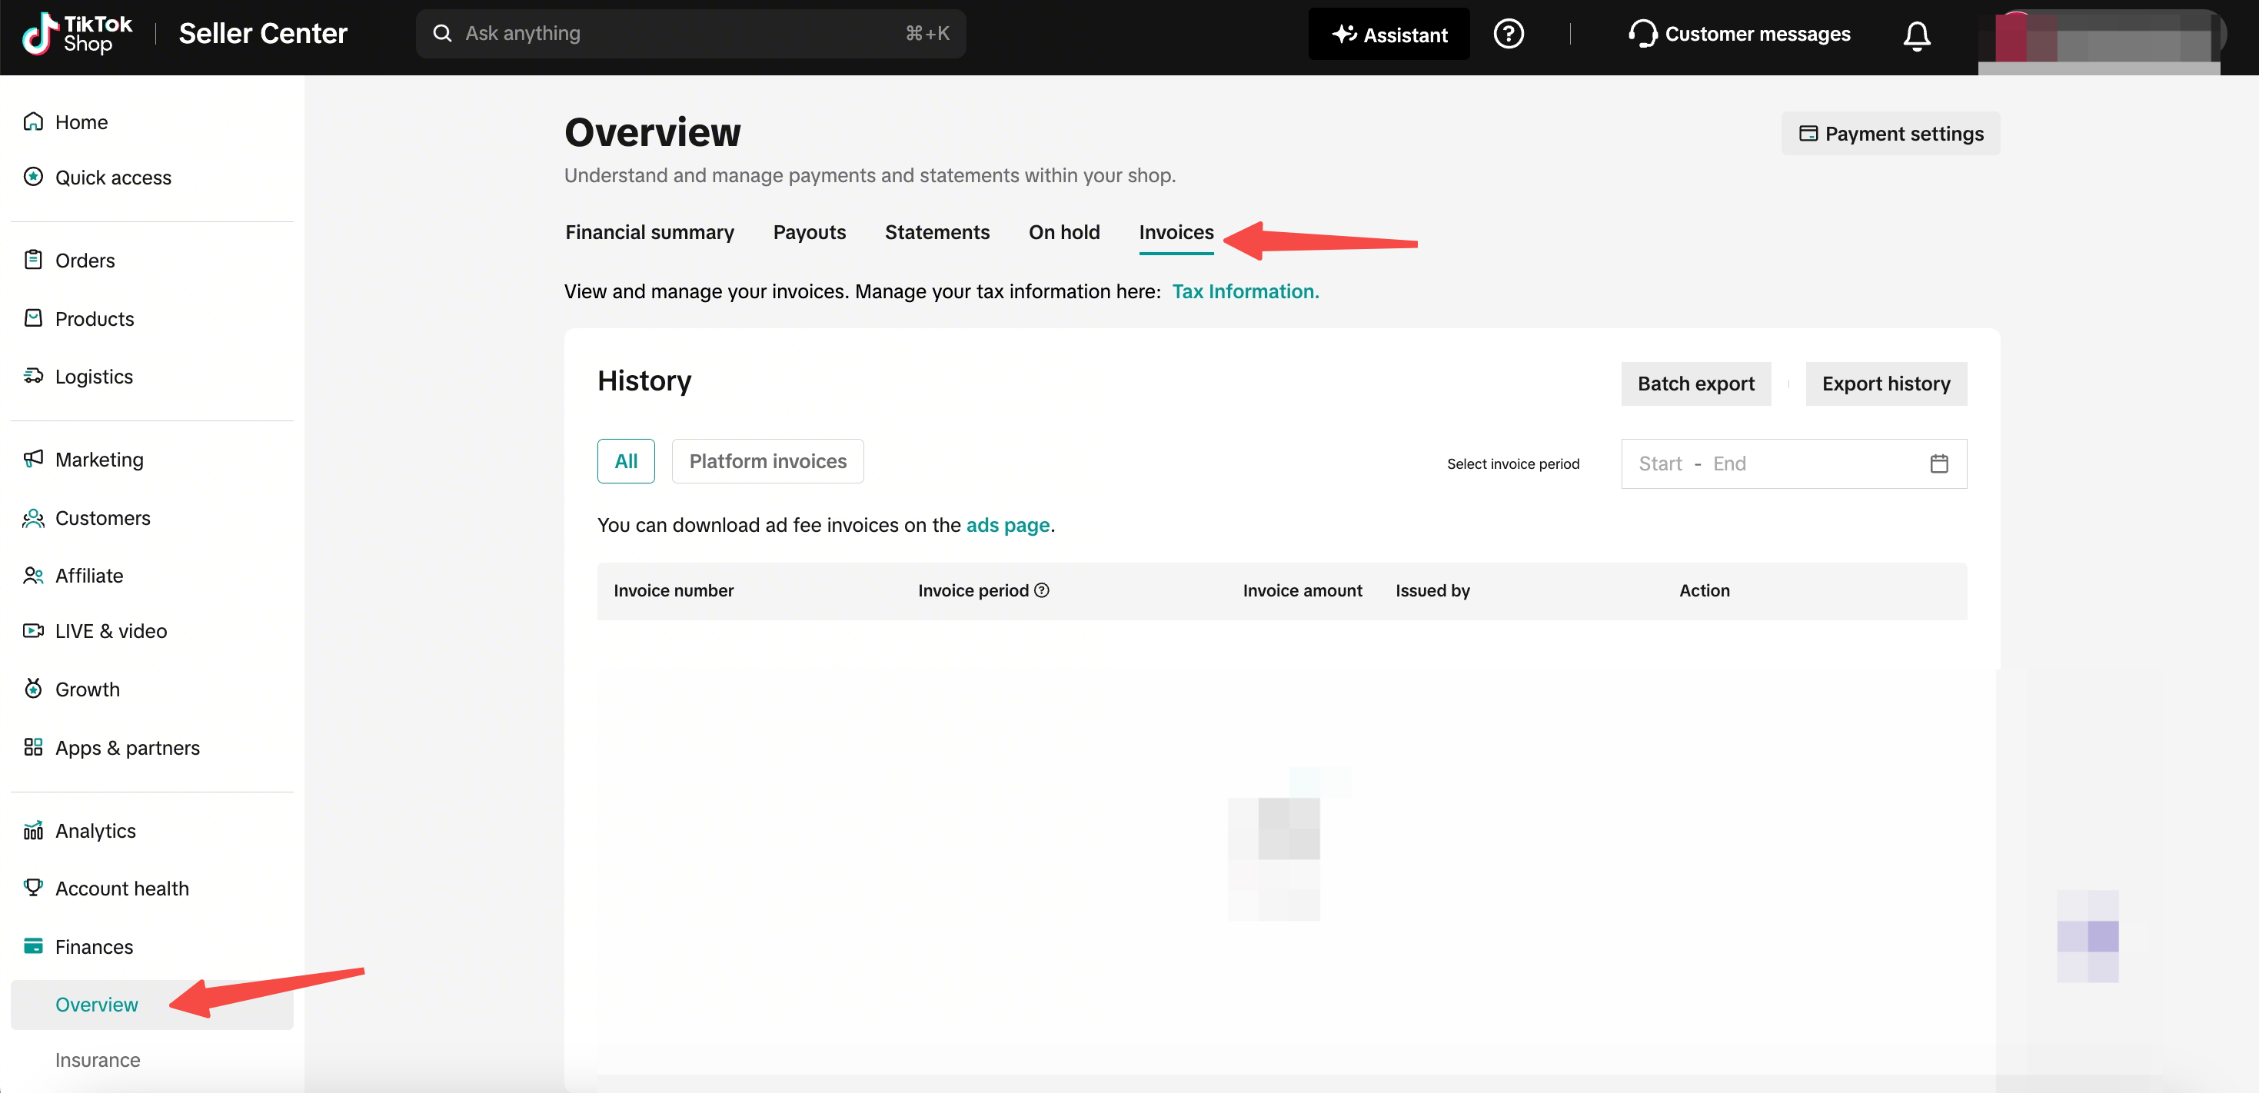Screen dimensions: 2259x1093
Task: Click the Assistant sparkle icon
Action: pyautogui.click(x=1344, y=34)
